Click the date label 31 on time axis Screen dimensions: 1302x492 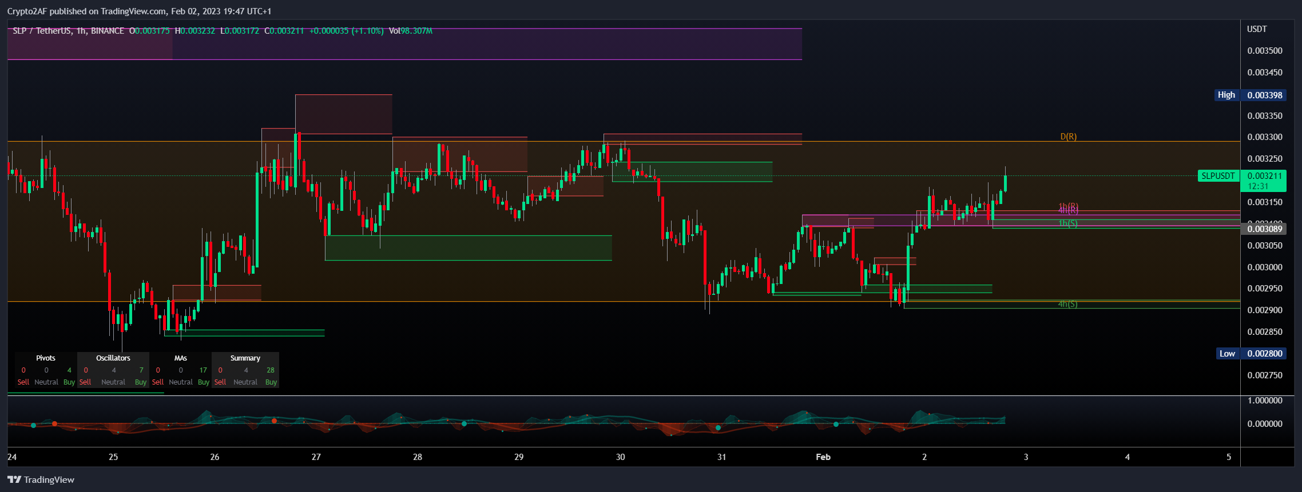(722, 457)
